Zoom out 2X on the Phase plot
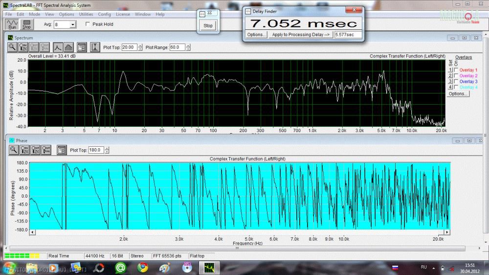Viewport: 489px width, 275px height. pyautogui.click(x=36, y=150)
